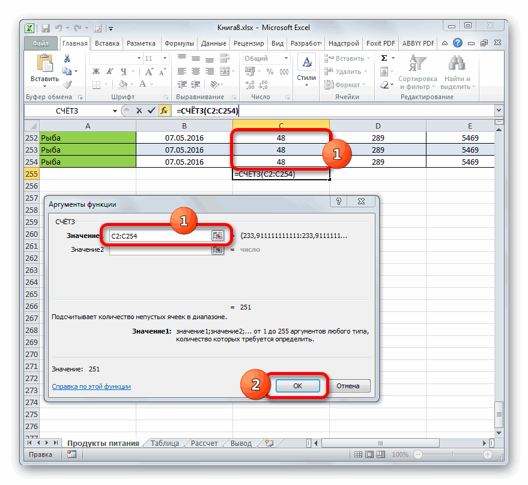Viewport: 528px width, 485px height.
Task: Expand the formula bar
Action: click(499, 110)
